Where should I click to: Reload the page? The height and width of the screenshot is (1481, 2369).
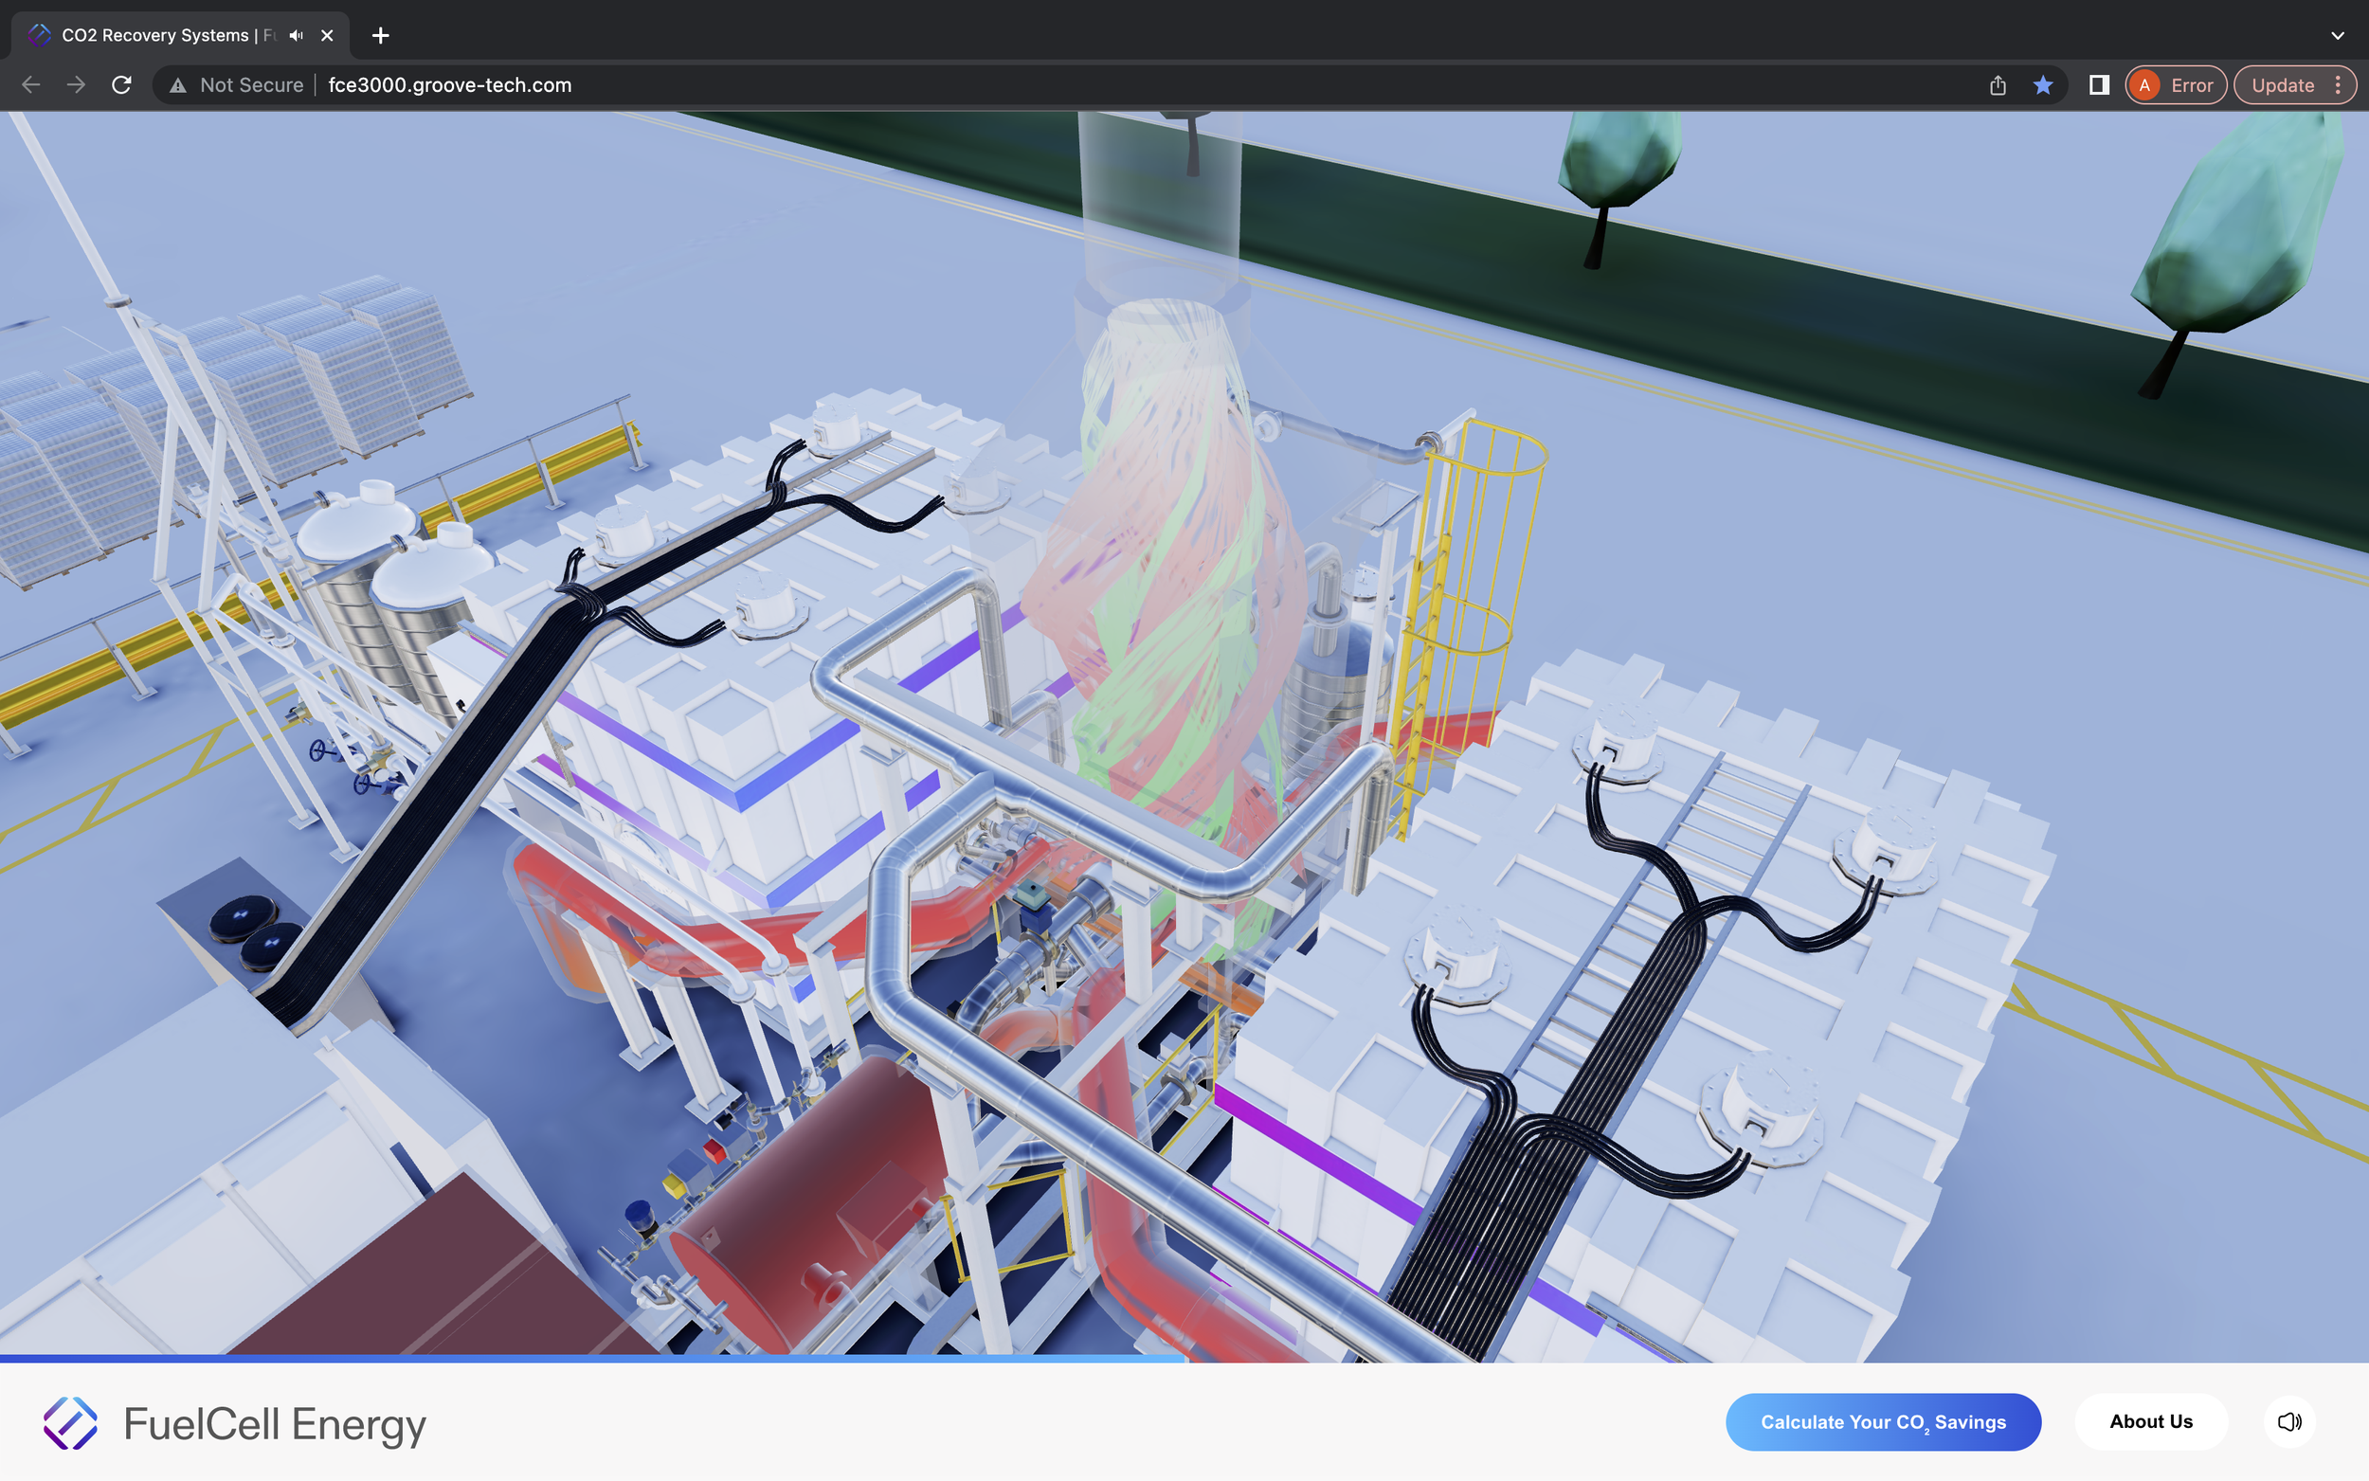pos(121,85)
